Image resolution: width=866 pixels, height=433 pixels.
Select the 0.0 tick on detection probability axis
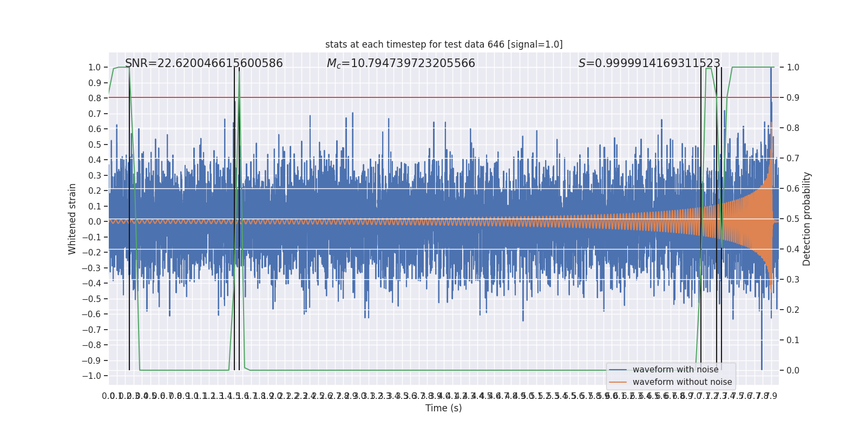tap(793, 371)
